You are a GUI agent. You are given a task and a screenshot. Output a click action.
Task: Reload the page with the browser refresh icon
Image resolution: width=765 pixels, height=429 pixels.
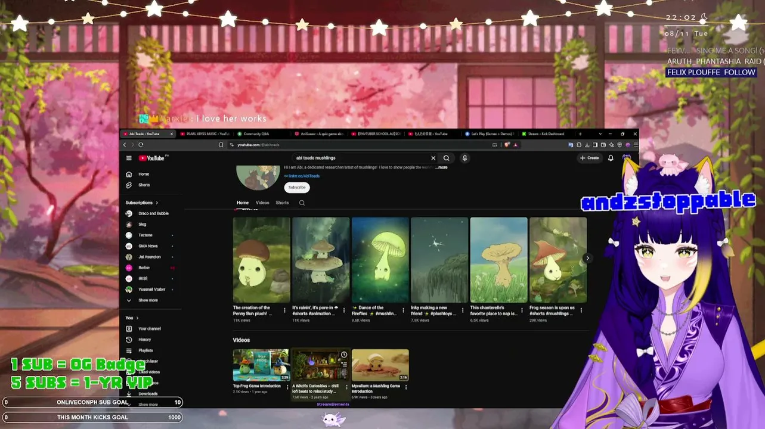pos(141,145)
